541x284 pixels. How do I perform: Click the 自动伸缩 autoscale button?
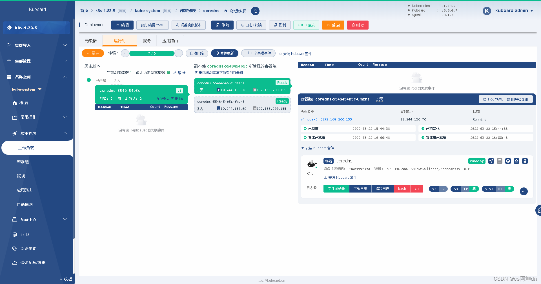(197, 53)
